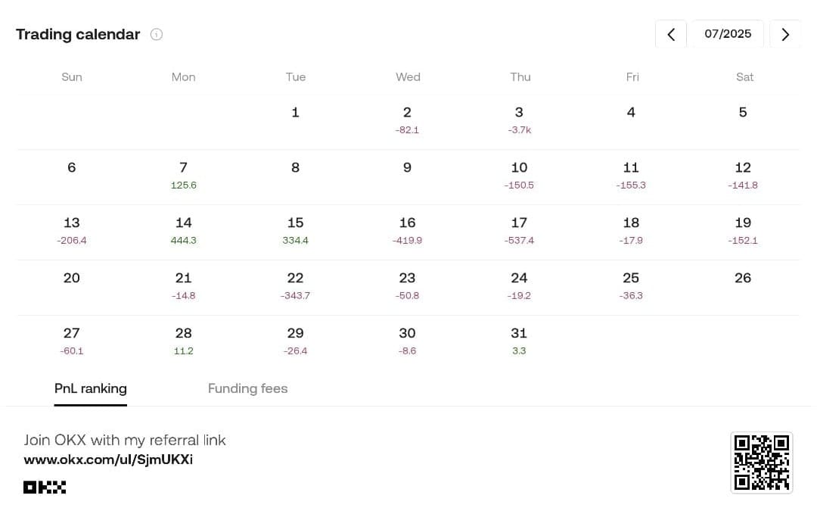Select July 7 with 125.6 profit
The height and width of the screenshot is (511, 817).
tap(183, 176)
